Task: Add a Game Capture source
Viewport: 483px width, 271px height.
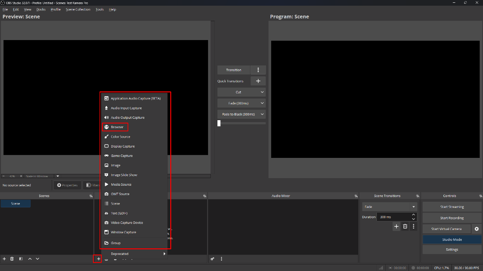Action: point(134,156)
